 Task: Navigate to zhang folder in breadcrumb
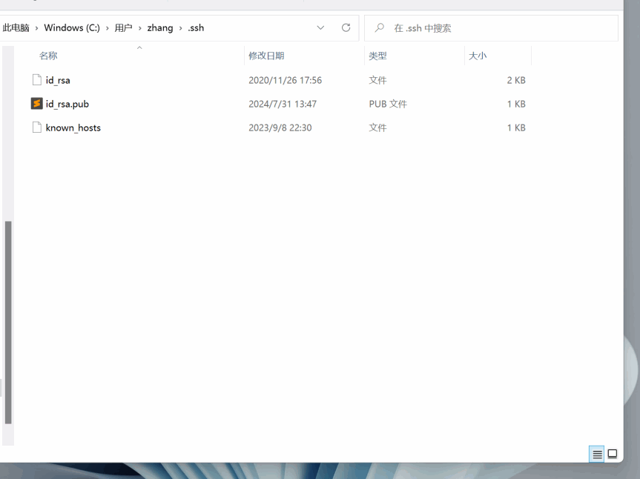click(x=160, y=27)
